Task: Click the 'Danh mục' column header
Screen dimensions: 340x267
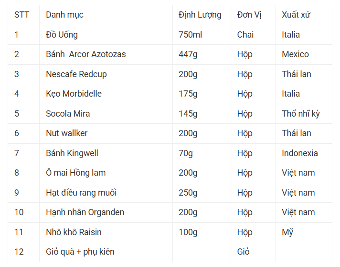Action: click(x=64, y=15)
